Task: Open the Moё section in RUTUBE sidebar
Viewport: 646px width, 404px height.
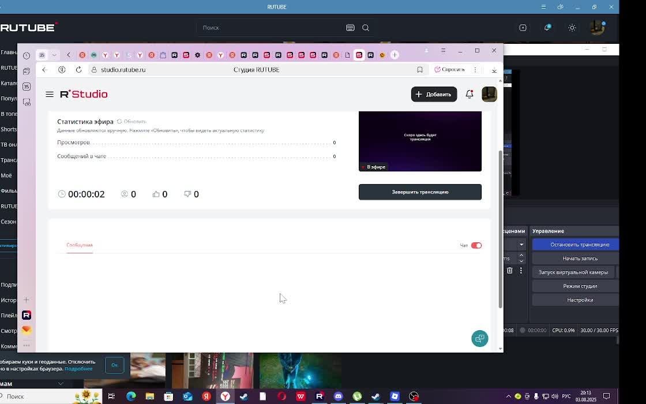Action: [6, 175]
